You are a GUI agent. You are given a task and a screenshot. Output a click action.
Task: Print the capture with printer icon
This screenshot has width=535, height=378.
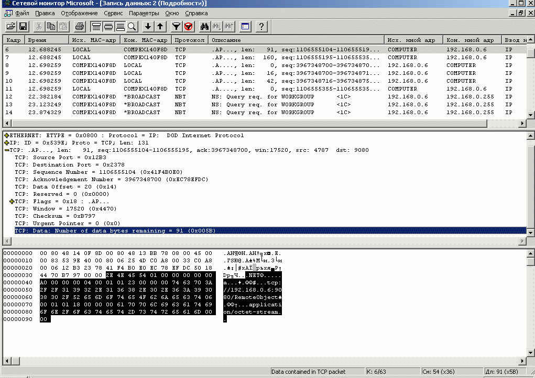[x=80, y=27]
